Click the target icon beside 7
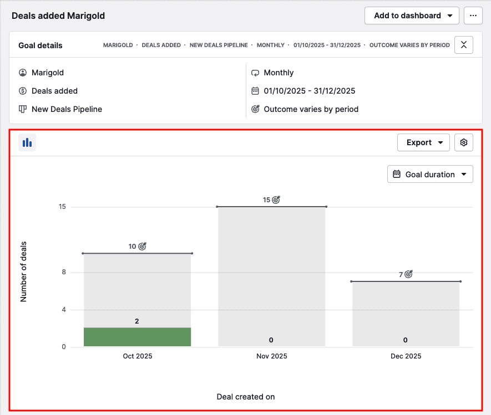Screen dimensions: 491x415 tap(409, 274)
